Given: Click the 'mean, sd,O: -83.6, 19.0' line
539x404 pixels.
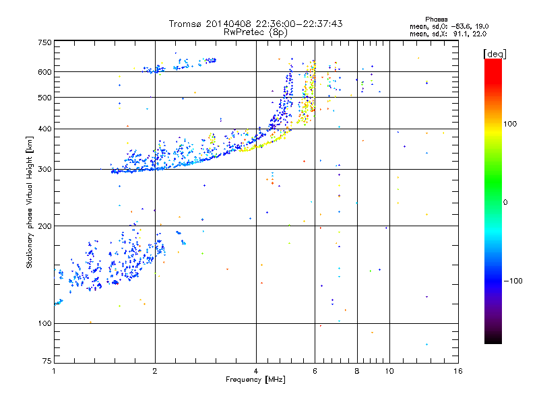Looking at the screenshot, I should 449,26.
